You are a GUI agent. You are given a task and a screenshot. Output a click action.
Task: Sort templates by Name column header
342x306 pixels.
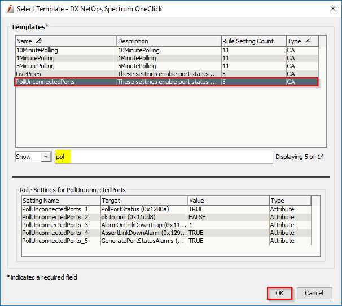(66, 41)
